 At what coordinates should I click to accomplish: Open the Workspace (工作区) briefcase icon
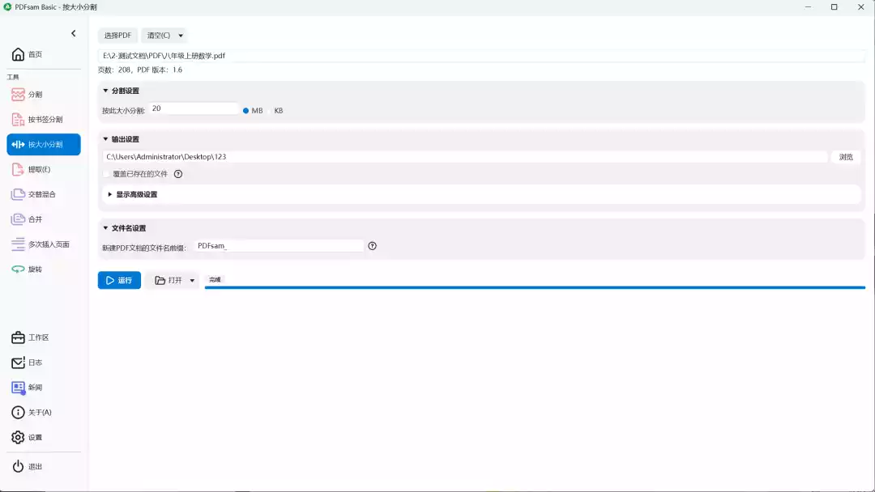[x=18, y=337]
